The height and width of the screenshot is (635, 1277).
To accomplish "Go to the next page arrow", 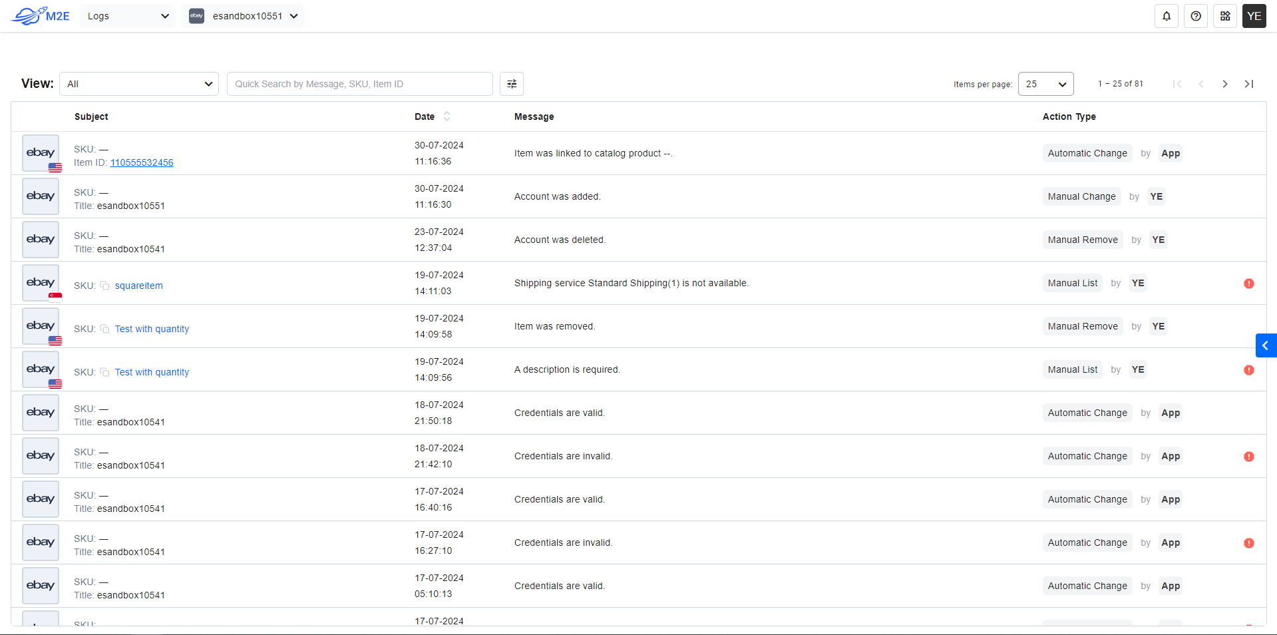I will [1224, 84].
